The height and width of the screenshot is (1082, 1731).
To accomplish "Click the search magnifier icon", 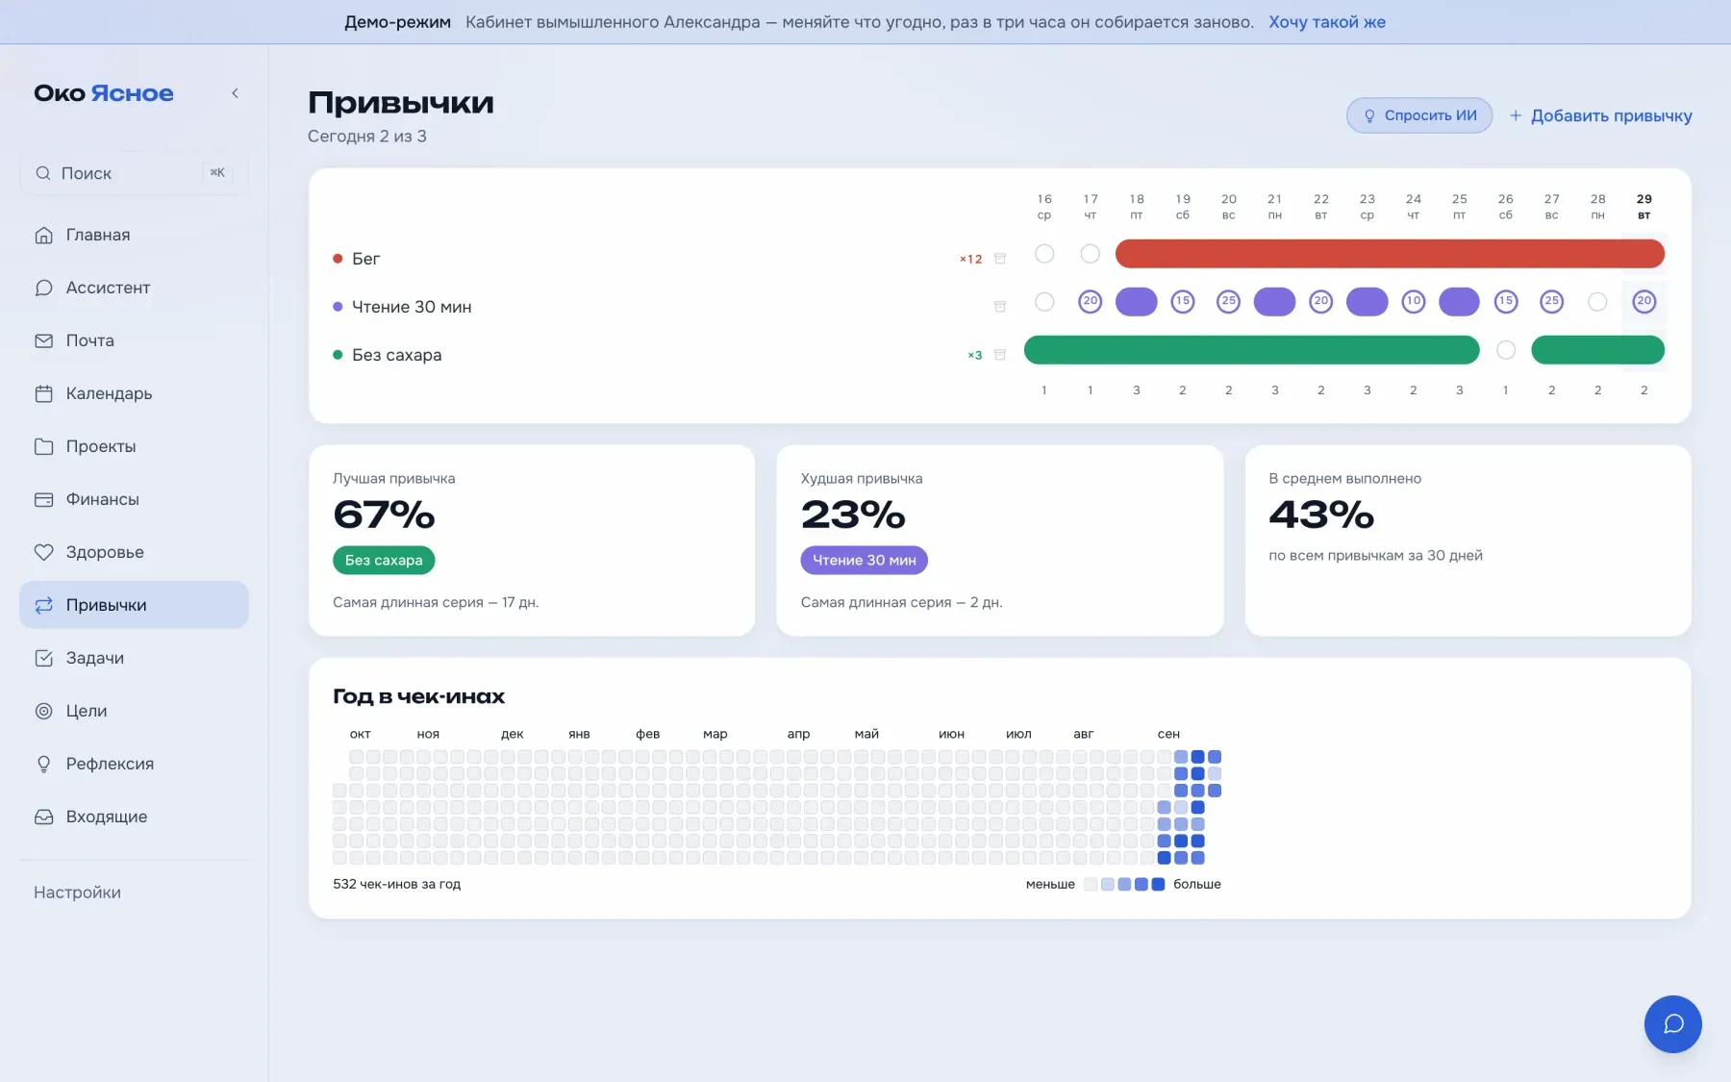I will click(43, 173).
